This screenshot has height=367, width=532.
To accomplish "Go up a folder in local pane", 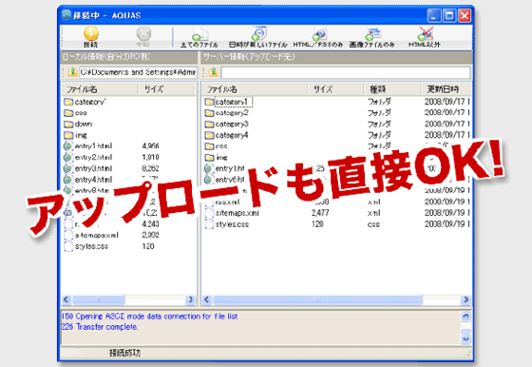I will coord(72,72).
